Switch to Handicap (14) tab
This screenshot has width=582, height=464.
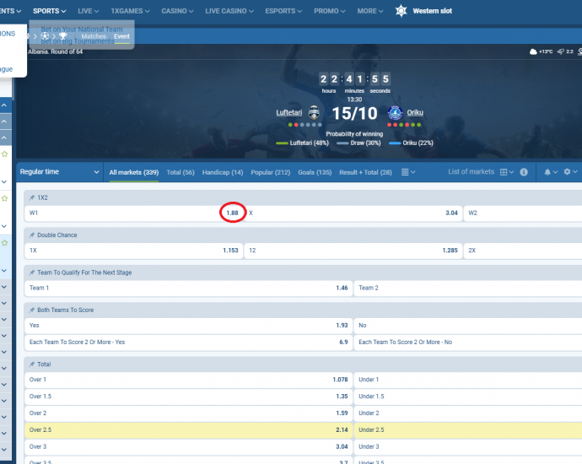point(223,172)
